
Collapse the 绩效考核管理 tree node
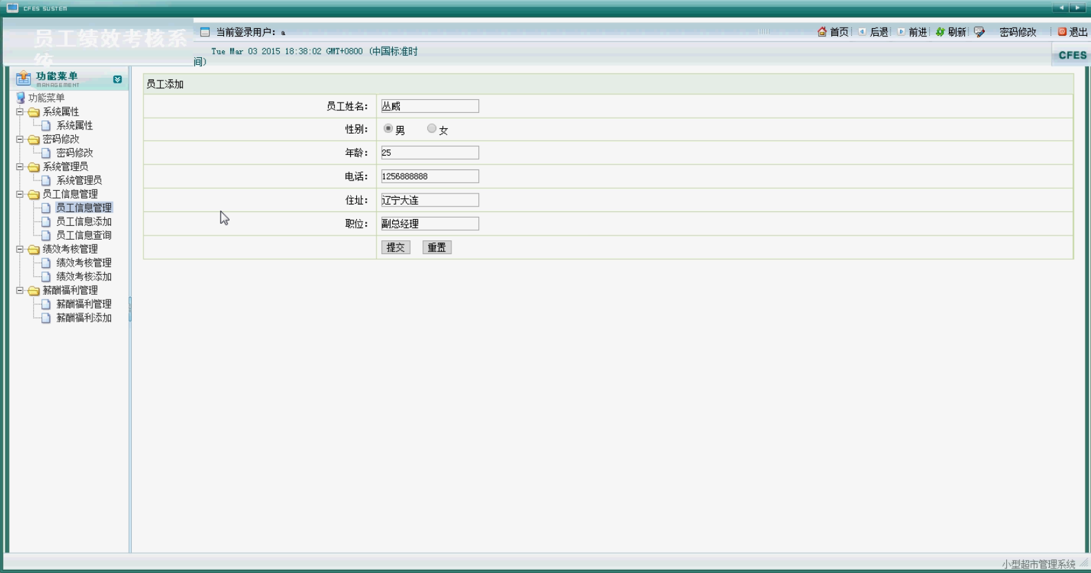(x=20, y=249)
